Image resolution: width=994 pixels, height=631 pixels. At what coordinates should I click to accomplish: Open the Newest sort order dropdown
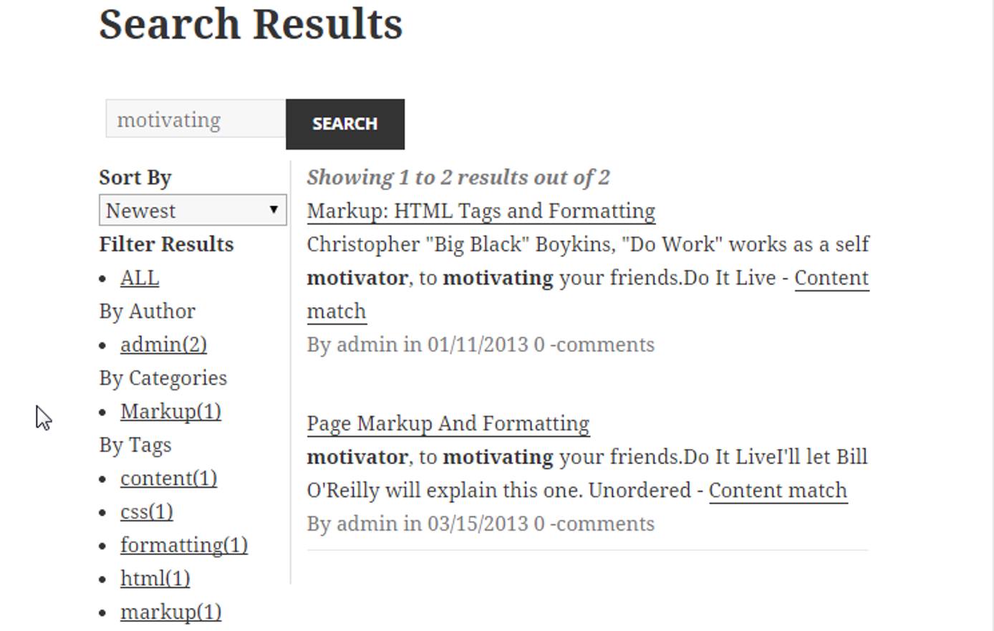pos(192,210)
